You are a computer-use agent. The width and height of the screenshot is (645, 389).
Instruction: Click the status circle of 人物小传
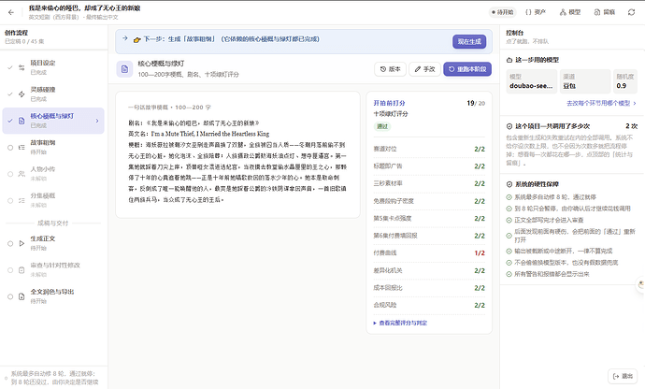point(10,174)
